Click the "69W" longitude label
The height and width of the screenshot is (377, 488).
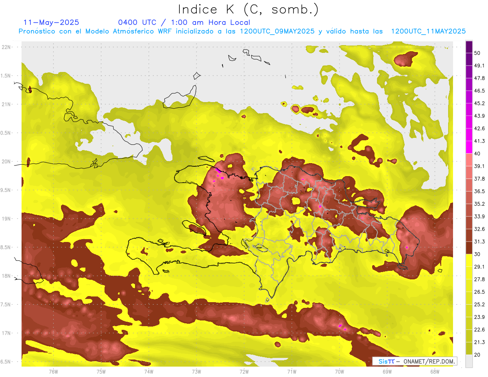click(387, 371)
